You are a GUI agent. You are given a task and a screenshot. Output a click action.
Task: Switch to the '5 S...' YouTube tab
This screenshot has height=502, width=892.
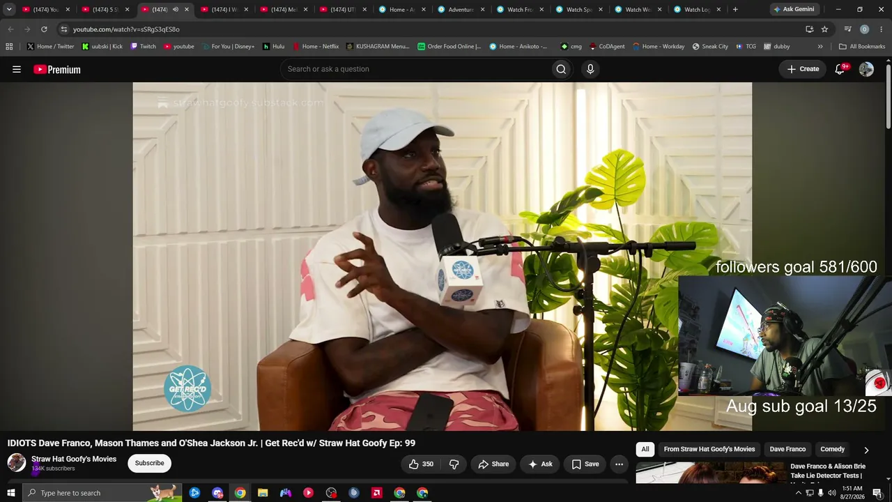click(105, 10)
